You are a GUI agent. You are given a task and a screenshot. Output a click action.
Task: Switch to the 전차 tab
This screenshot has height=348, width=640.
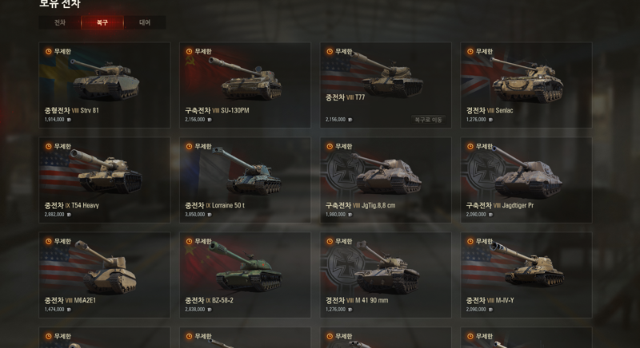tap(59, 22)
